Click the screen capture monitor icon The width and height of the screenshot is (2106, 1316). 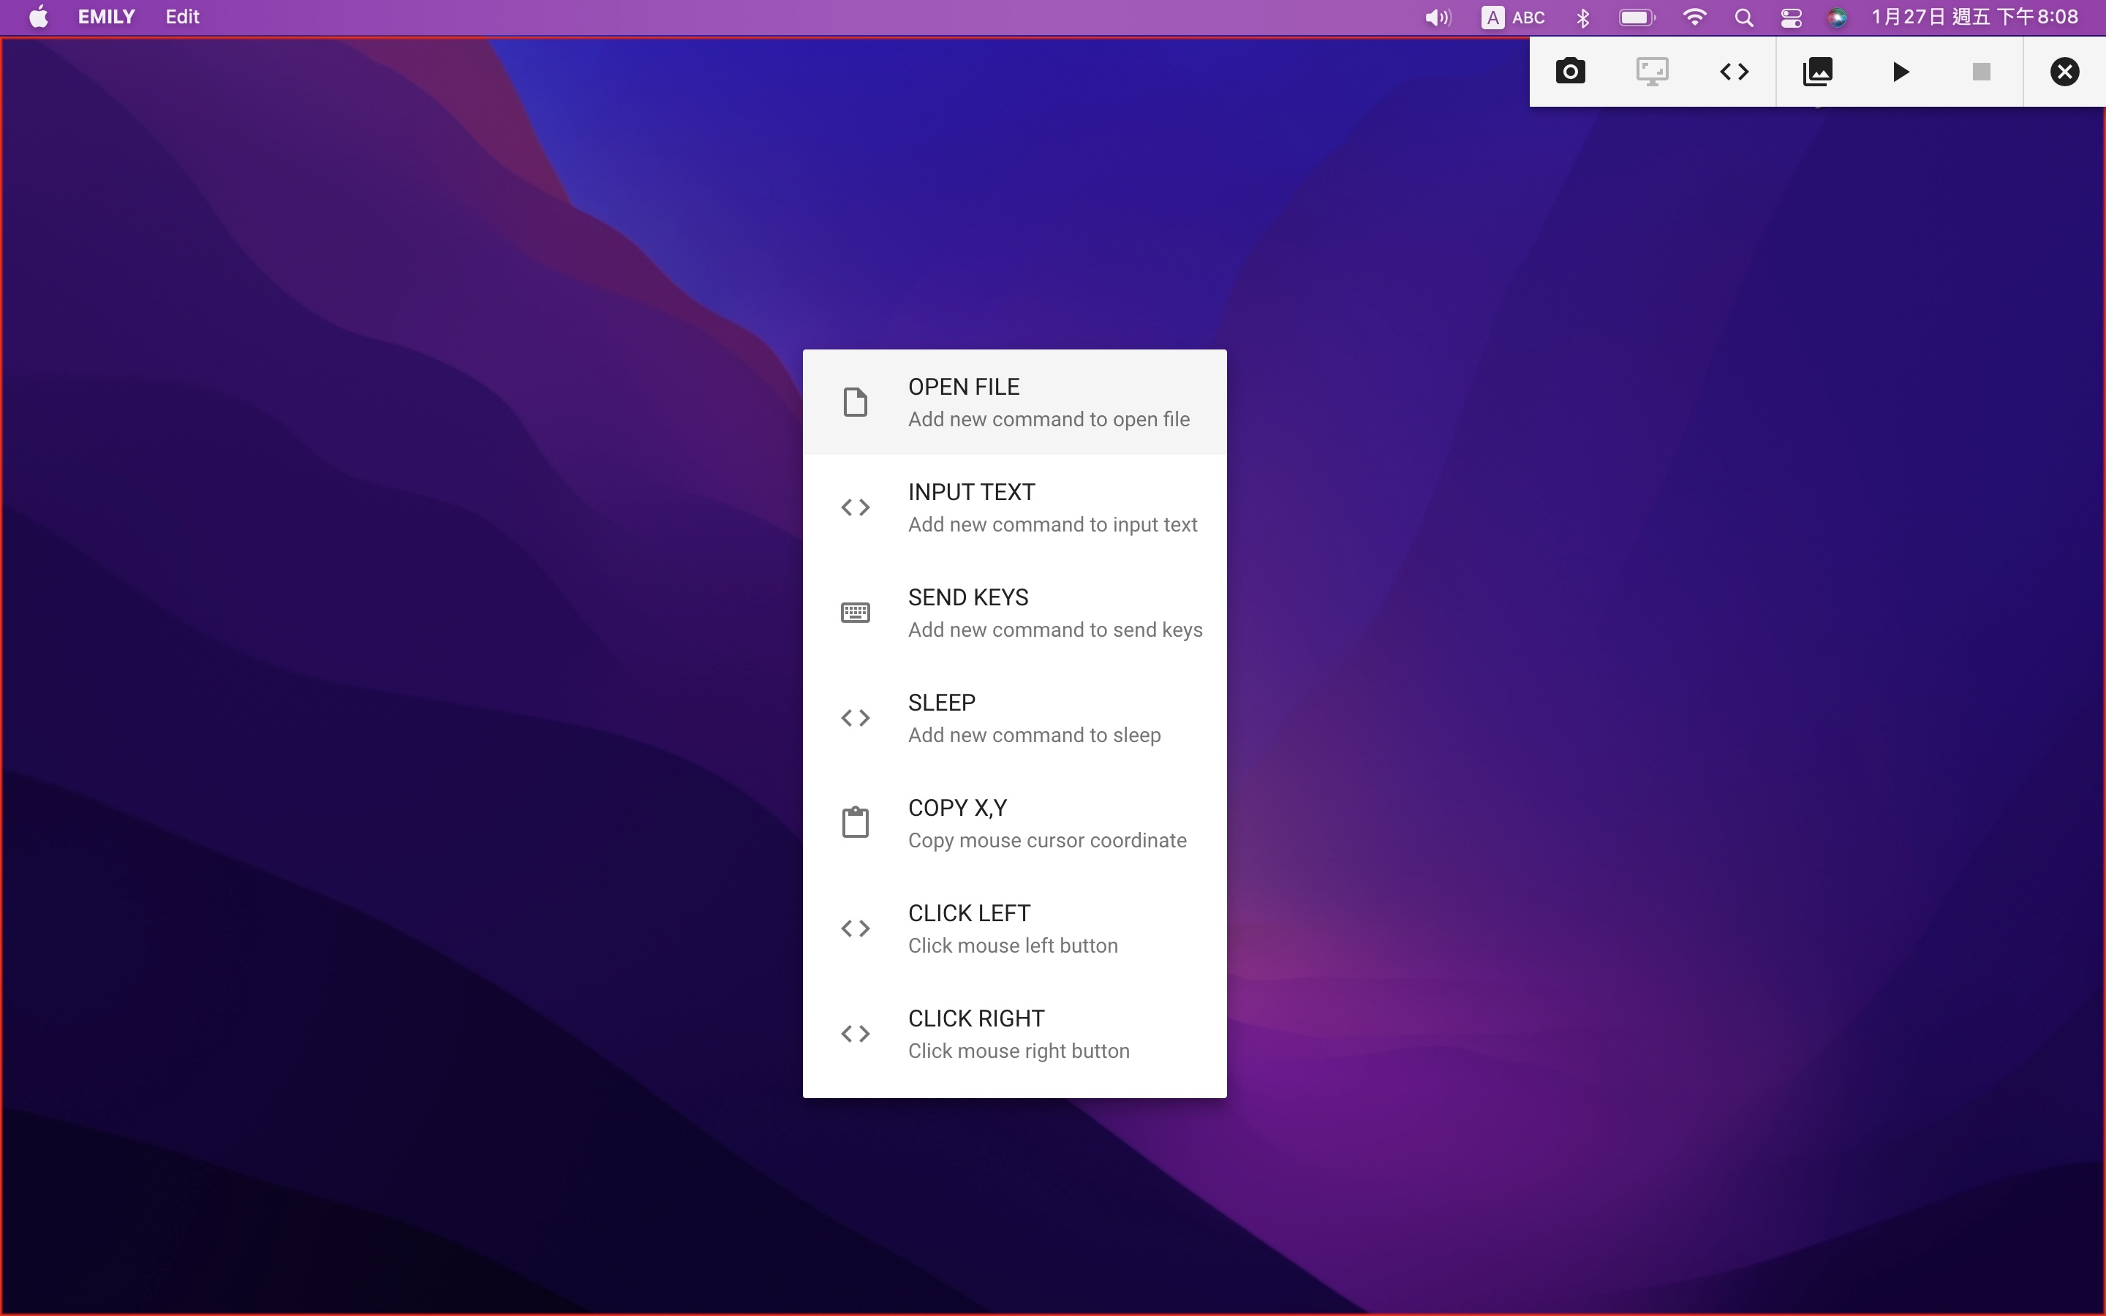pos(1652,72)
